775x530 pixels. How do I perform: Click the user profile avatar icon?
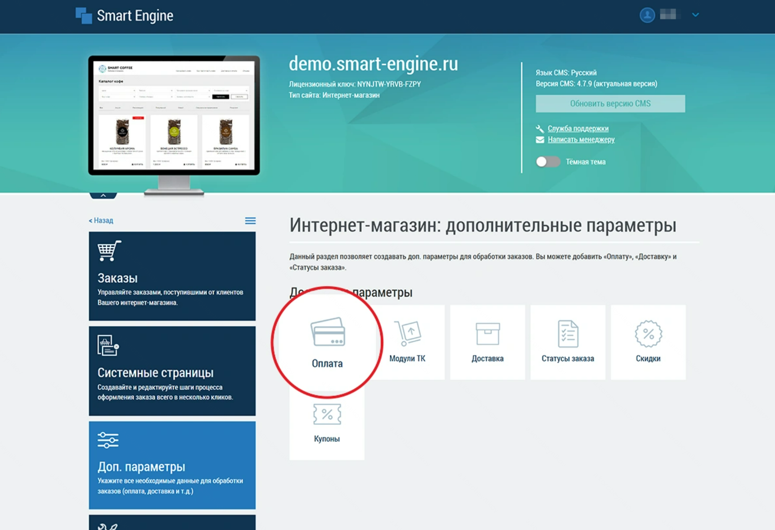647,15
